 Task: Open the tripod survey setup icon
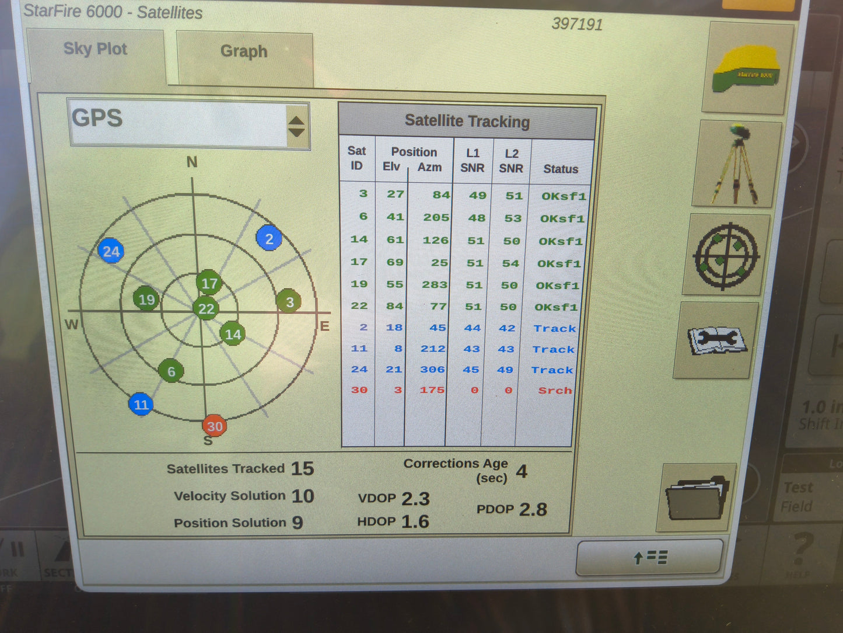[x=736, y=164]
